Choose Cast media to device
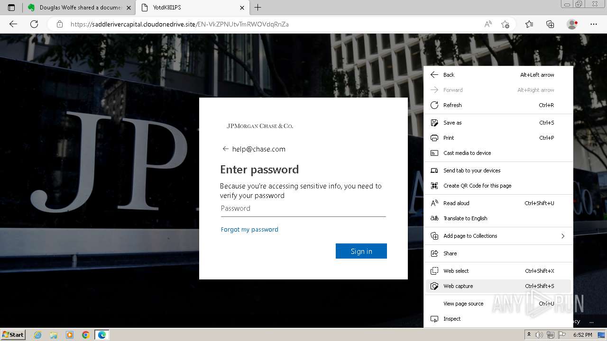This screenshot has width=607, height=341. pos(498,153)
